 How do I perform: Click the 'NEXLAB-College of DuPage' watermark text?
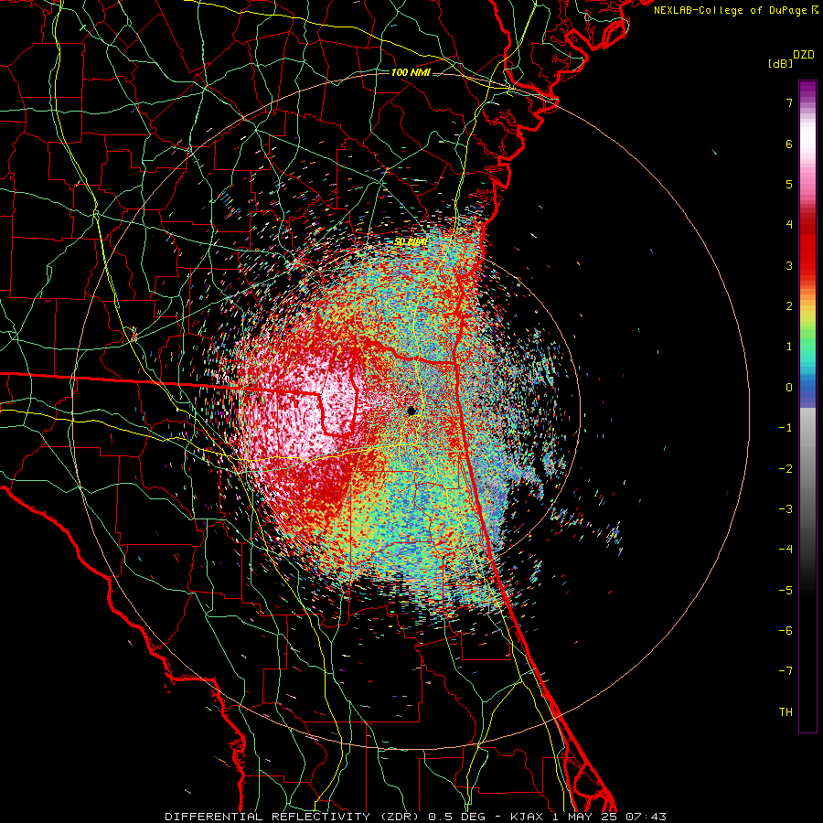[x=730, y=10]
